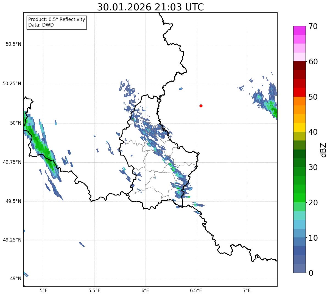Click the bright red swatch just above 50
Image resolution: width=330 pixels, height=296 pixels.
click(x=299, y=92)
